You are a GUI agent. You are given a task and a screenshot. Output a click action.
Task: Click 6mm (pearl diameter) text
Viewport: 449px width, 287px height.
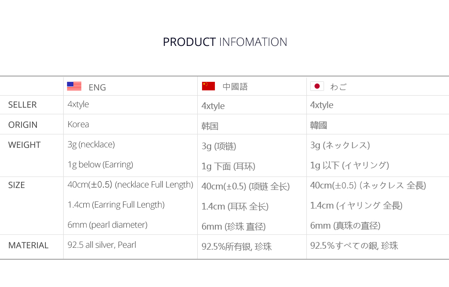107,225
